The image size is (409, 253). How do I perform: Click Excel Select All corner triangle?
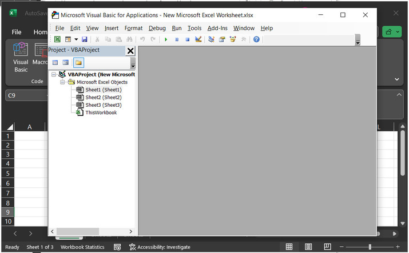(x=10, y=127)
